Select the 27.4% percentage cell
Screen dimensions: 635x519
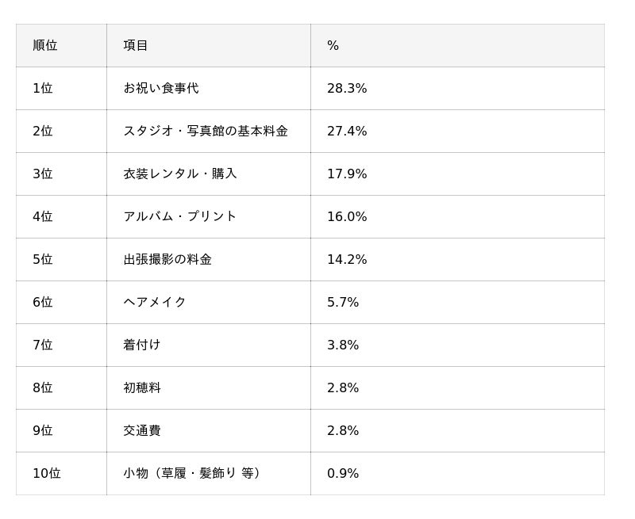tap(347, 132)
